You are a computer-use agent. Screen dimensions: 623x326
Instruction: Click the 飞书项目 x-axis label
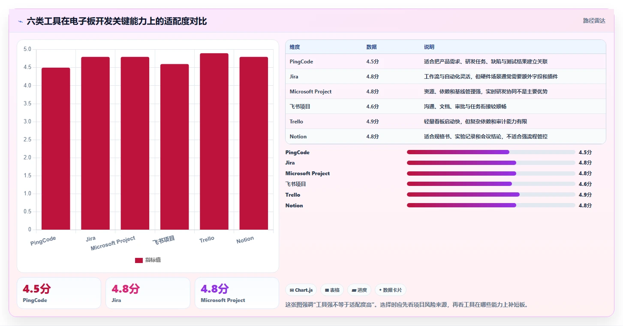pyautogui.click(x=164, y=240)
